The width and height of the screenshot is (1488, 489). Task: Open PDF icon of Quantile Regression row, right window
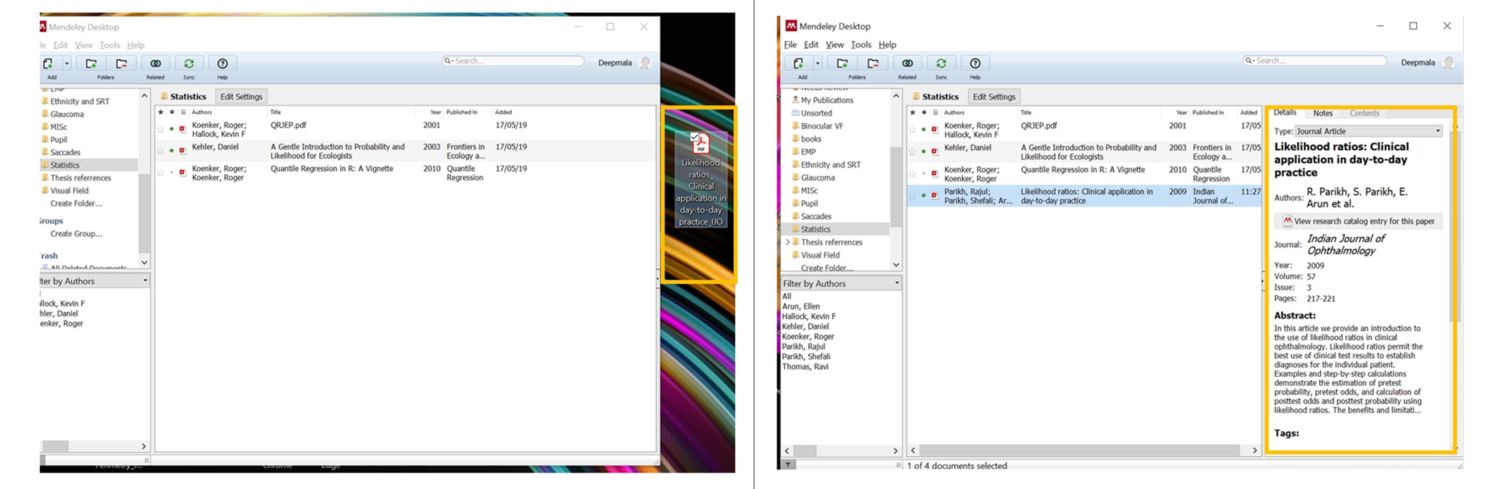click(x=935, y=173)
